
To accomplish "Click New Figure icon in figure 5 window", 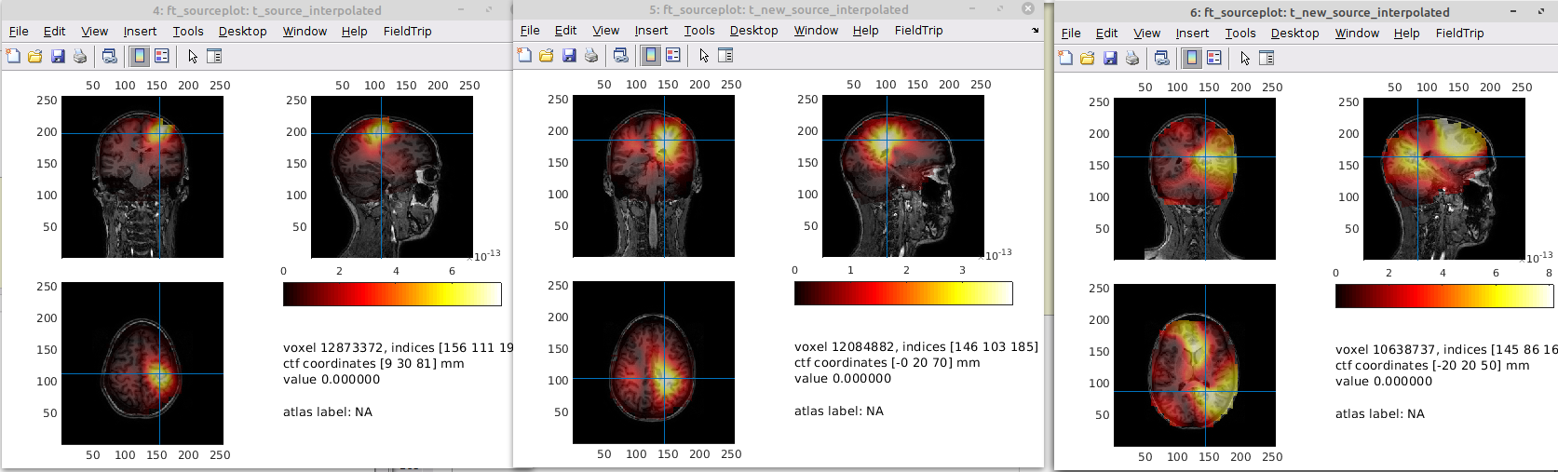I will coord(524,56).
